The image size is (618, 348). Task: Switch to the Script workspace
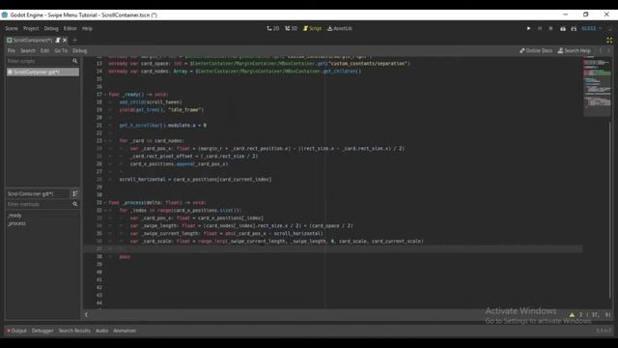[x=312, y=28]
